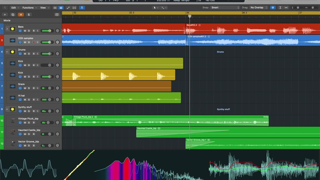
Task: Click the Synthy stuff stack icon
Action: click(12, 109)
